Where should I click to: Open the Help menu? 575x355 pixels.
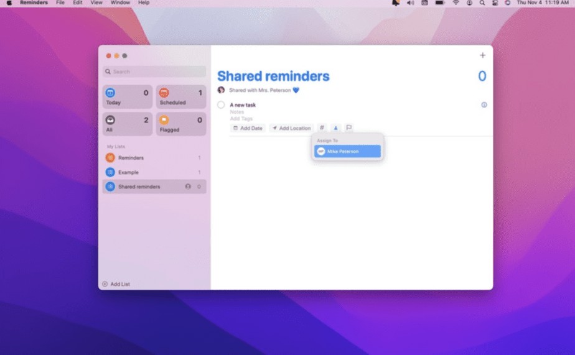click(144, 2)
